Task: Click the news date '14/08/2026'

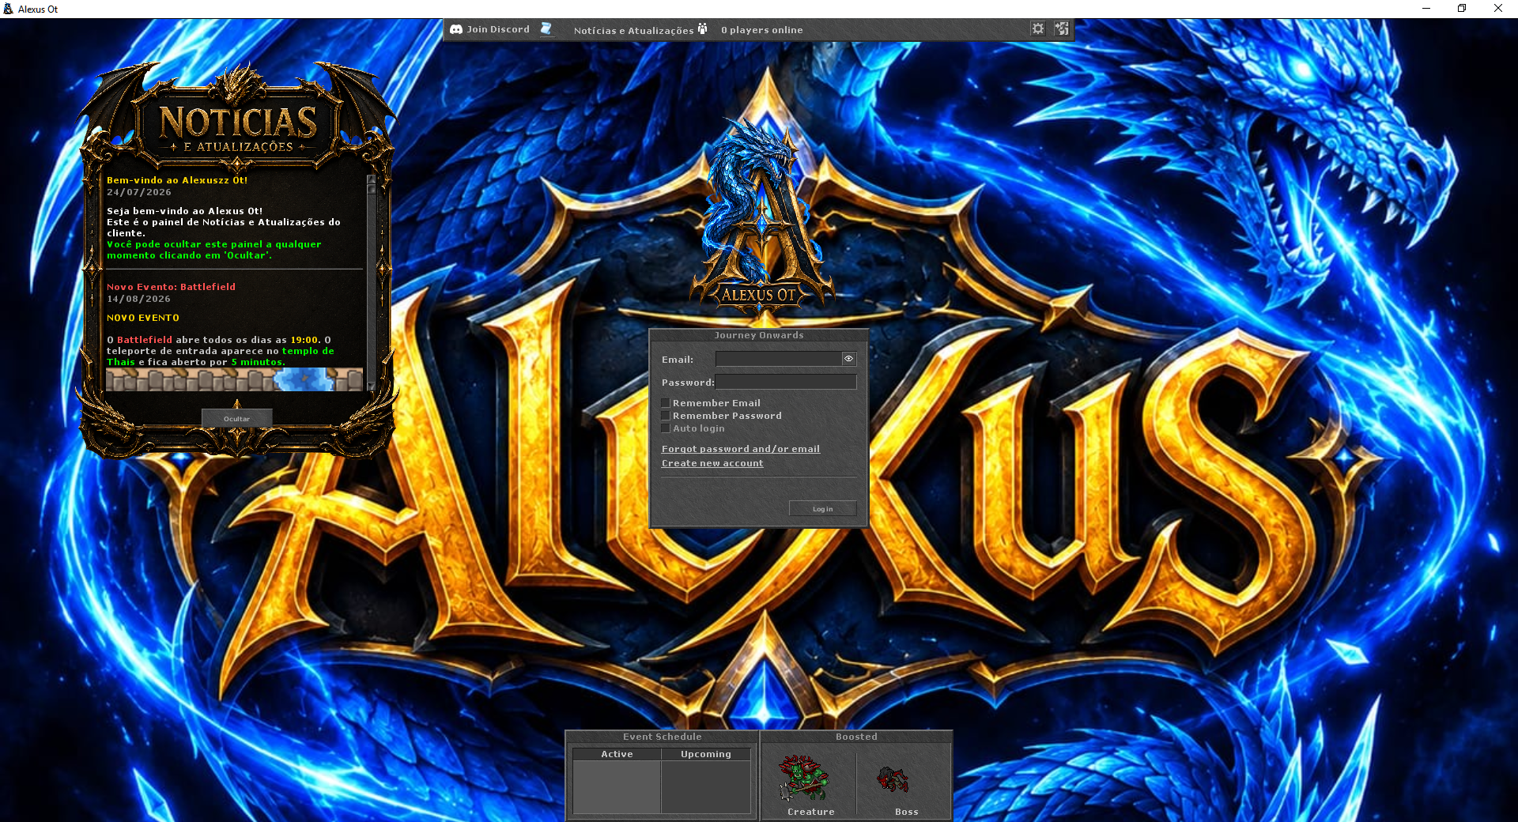Action: point(139,299)
